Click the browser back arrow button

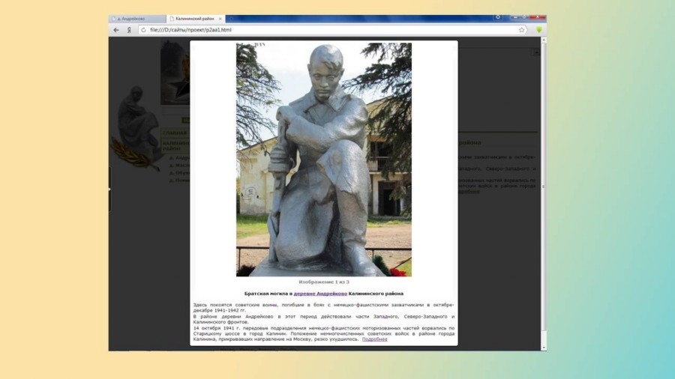(116, 30)
